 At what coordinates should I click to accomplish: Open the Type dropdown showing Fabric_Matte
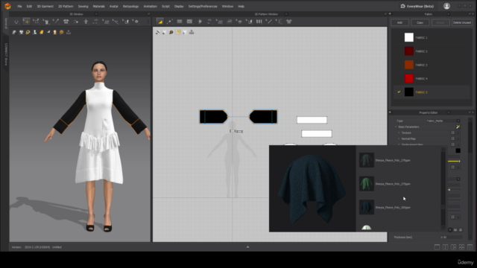pos(443,121)
